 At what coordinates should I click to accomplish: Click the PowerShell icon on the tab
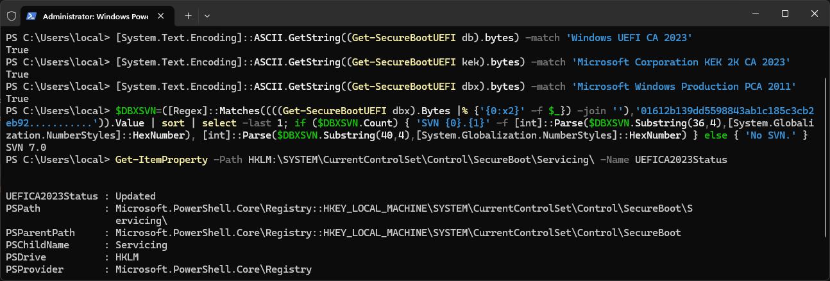coord(31,15)
